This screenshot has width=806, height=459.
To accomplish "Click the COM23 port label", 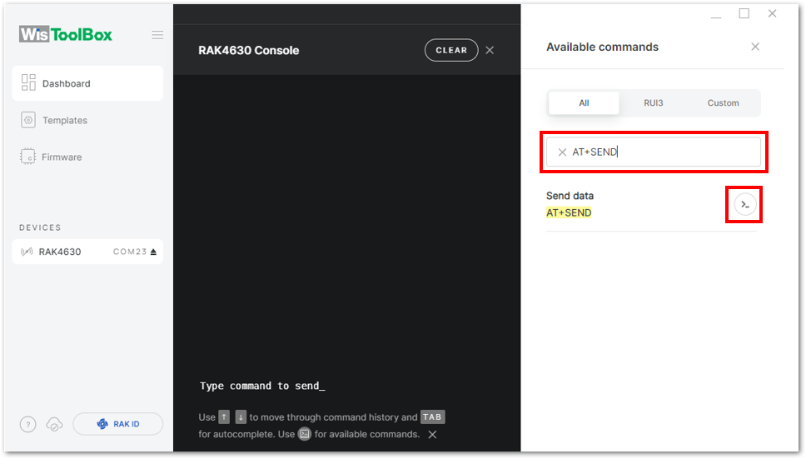I will pos(130,252).
